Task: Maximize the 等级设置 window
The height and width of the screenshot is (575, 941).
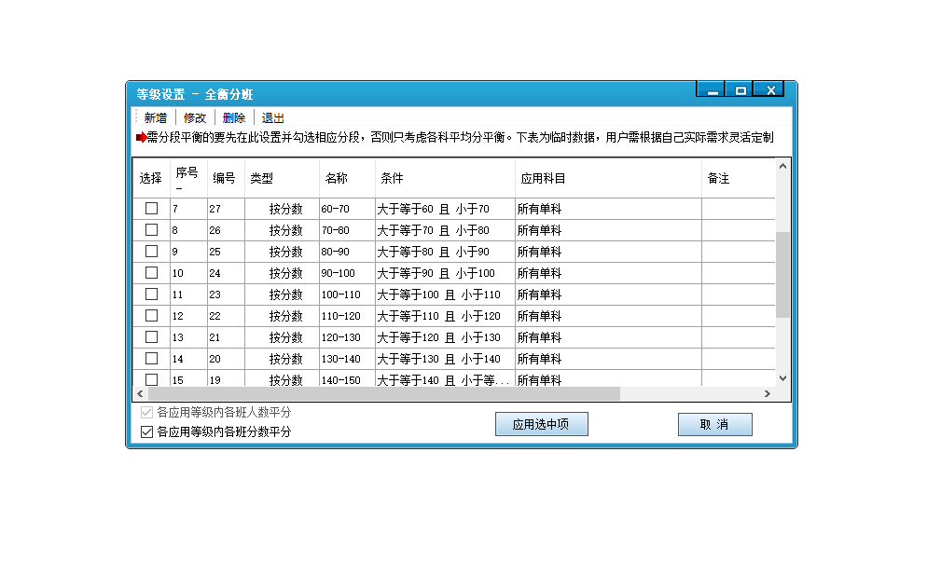Action: point(740,90)
